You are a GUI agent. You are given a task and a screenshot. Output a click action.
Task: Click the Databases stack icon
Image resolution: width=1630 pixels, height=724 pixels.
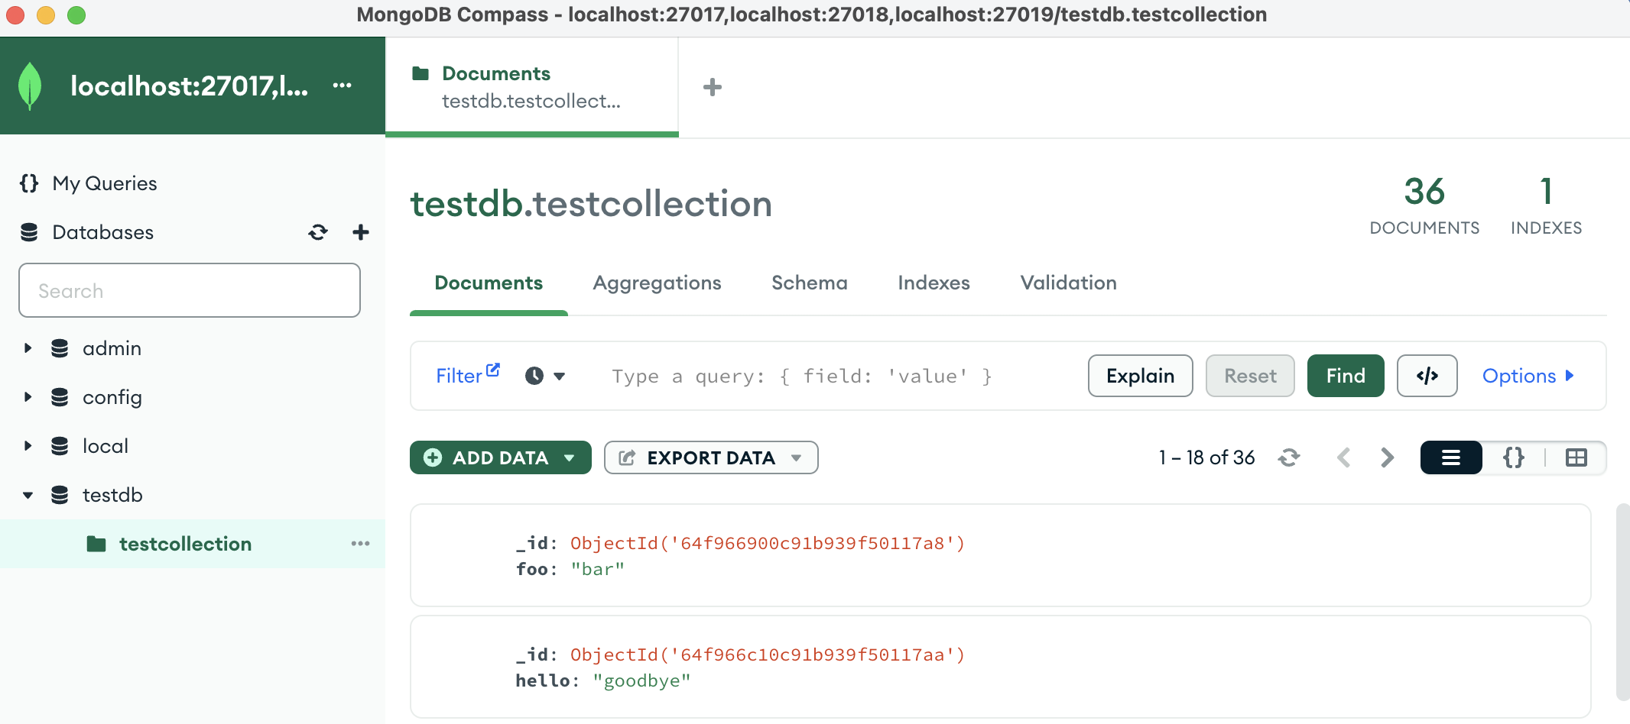29,232
